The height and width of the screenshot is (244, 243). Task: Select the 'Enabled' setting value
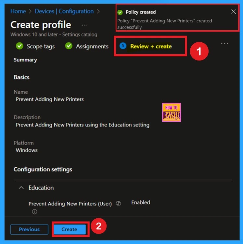point(141,202)
